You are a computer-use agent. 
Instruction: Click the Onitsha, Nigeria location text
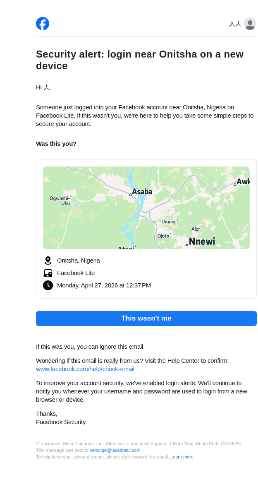[x=79, y=261]
